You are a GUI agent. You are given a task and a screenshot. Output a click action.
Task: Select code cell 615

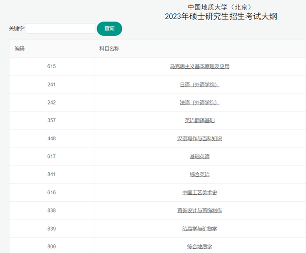pyautogui.click(x=52, y=66)
